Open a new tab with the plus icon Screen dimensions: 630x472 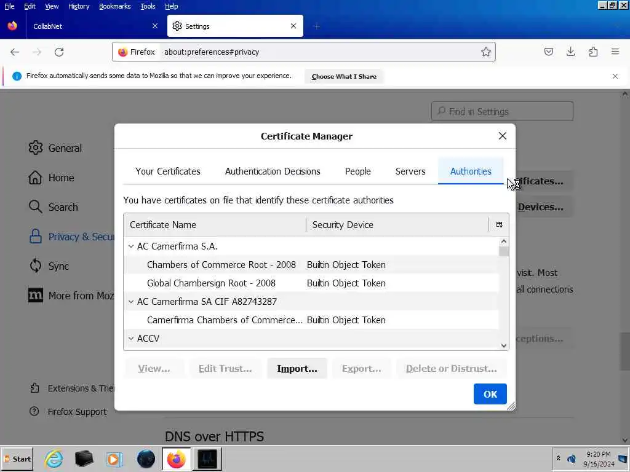pyautogui.click(x=317, y=26)
